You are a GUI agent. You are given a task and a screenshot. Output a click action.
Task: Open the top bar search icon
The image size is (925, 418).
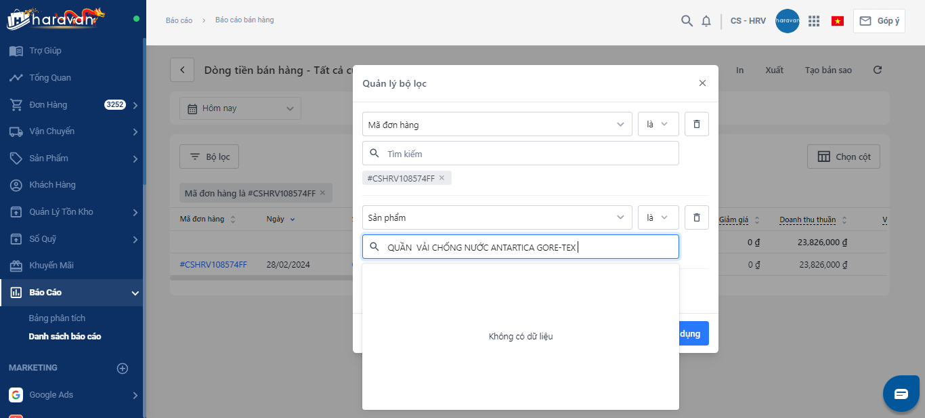(x=687, y=21)
